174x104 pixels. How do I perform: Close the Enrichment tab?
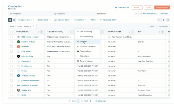coord(136,14)
